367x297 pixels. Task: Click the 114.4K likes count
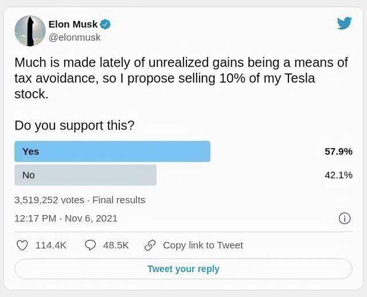pyautogui.click(x=51, y=245)
